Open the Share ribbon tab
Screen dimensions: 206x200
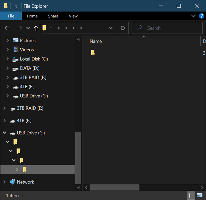pyautogui.click(x=53, y=16)
